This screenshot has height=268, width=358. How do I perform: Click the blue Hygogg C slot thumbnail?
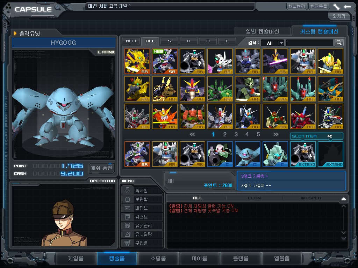coord(248,154)
